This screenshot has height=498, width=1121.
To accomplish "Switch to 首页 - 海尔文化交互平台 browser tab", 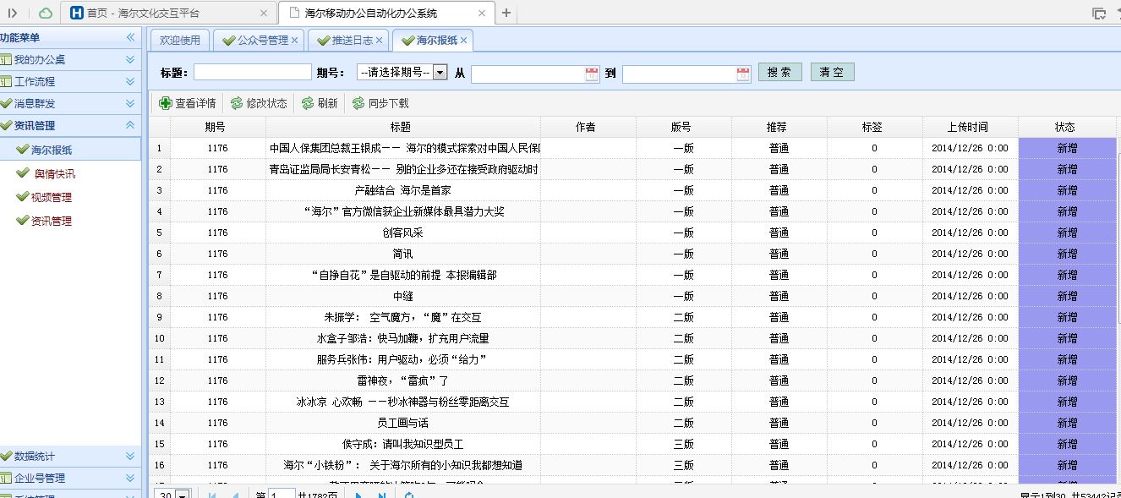I will (x=168, y=13).
